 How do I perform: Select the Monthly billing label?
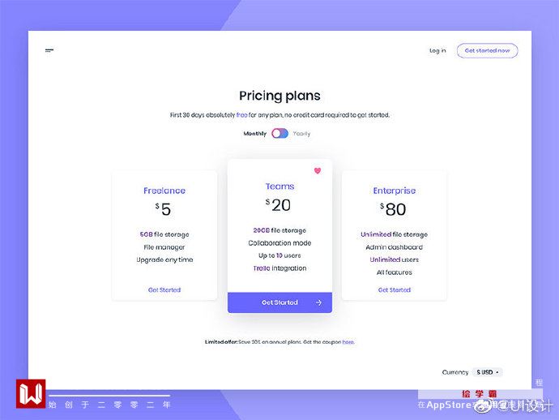coord(254,134)
